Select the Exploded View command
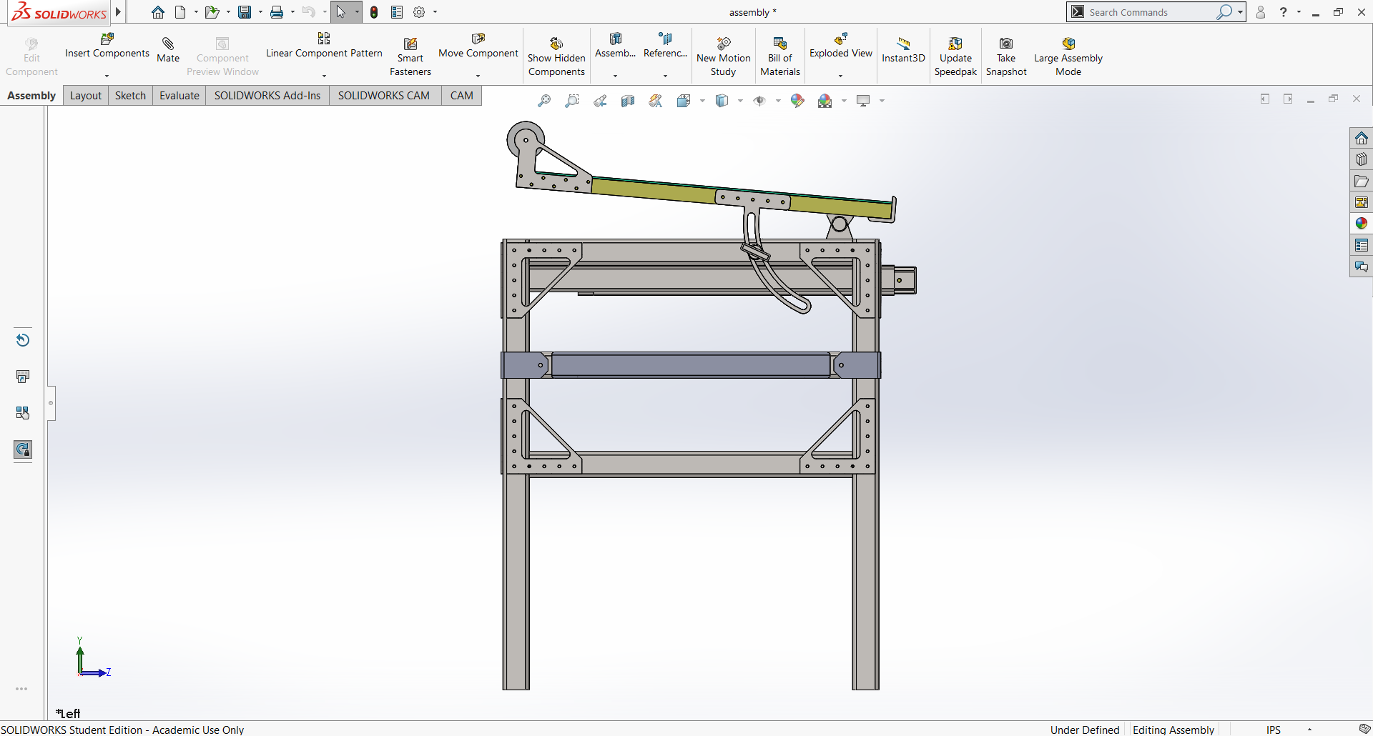The width and height of the screenshot is (1373, 736). click(x=841, y=46)
